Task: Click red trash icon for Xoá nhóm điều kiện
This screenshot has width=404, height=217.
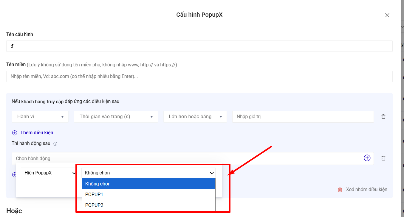Action: 340,190
